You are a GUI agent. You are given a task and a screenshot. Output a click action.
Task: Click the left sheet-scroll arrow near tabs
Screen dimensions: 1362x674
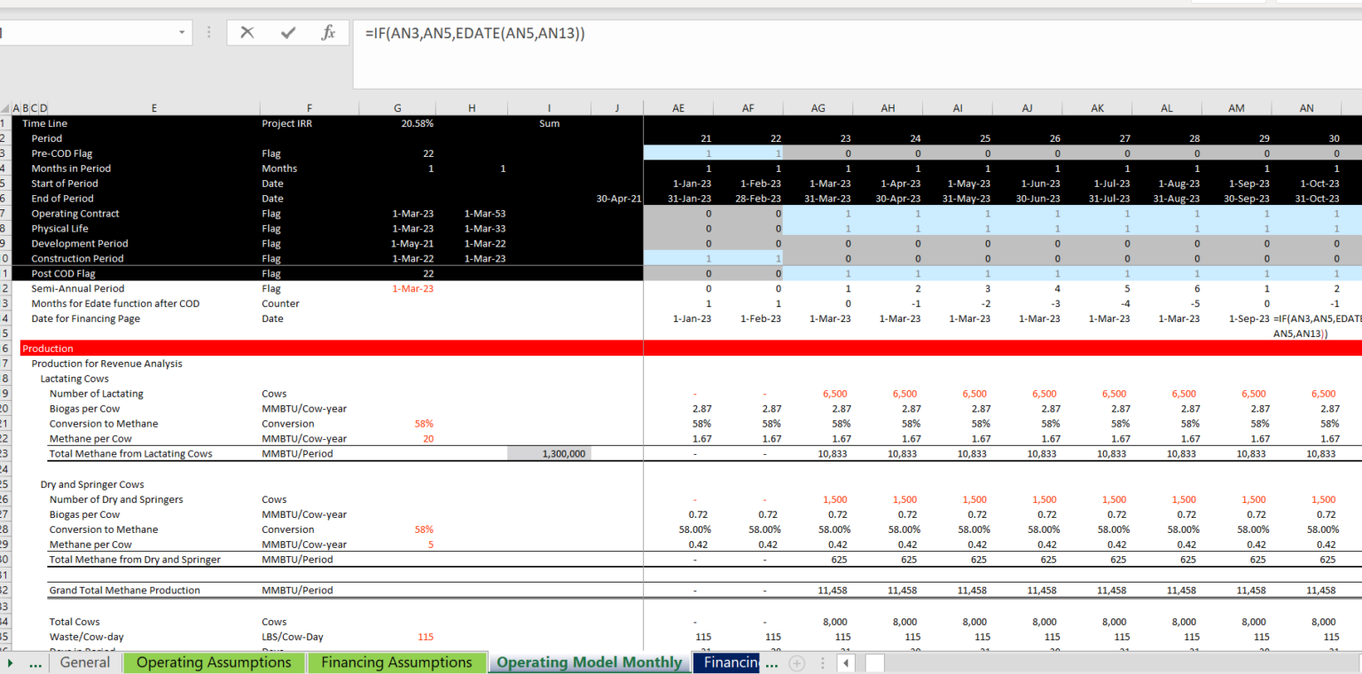click(844, 662)
